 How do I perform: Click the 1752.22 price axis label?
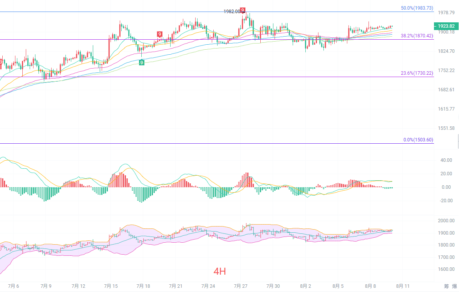(x=446, y=70)
